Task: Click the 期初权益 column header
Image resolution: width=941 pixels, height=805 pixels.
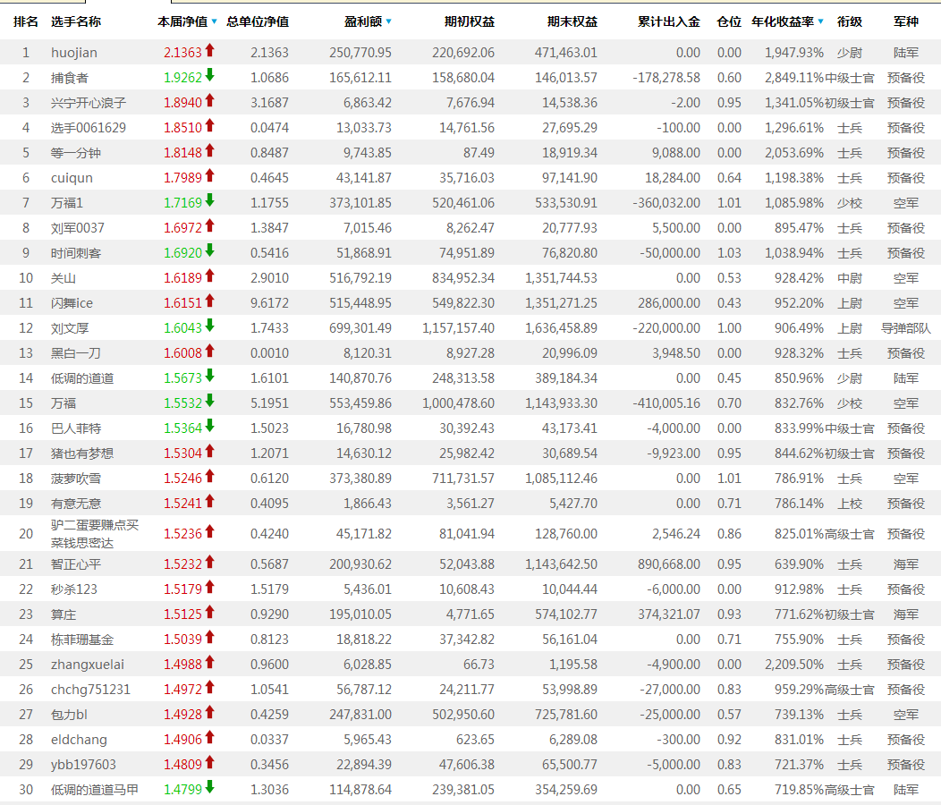Action: coord(470,22)
